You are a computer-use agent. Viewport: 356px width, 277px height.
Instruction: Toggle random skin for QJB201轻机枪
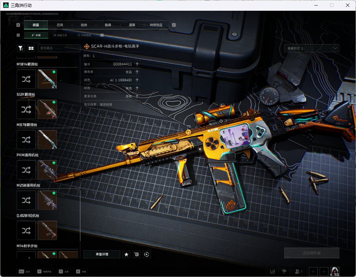tap(26, 231)
